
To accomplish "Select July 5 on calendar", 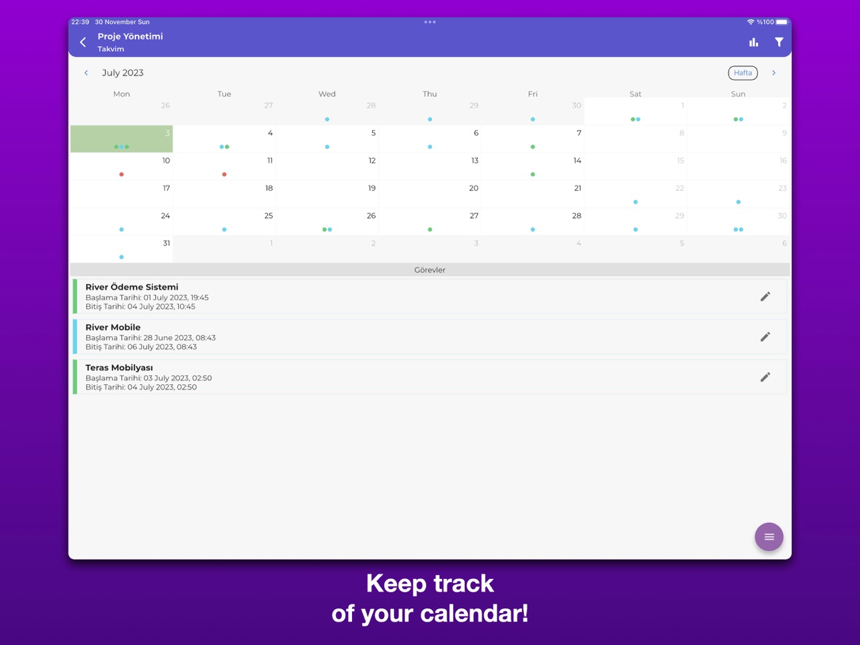I will tap(327, 139).
